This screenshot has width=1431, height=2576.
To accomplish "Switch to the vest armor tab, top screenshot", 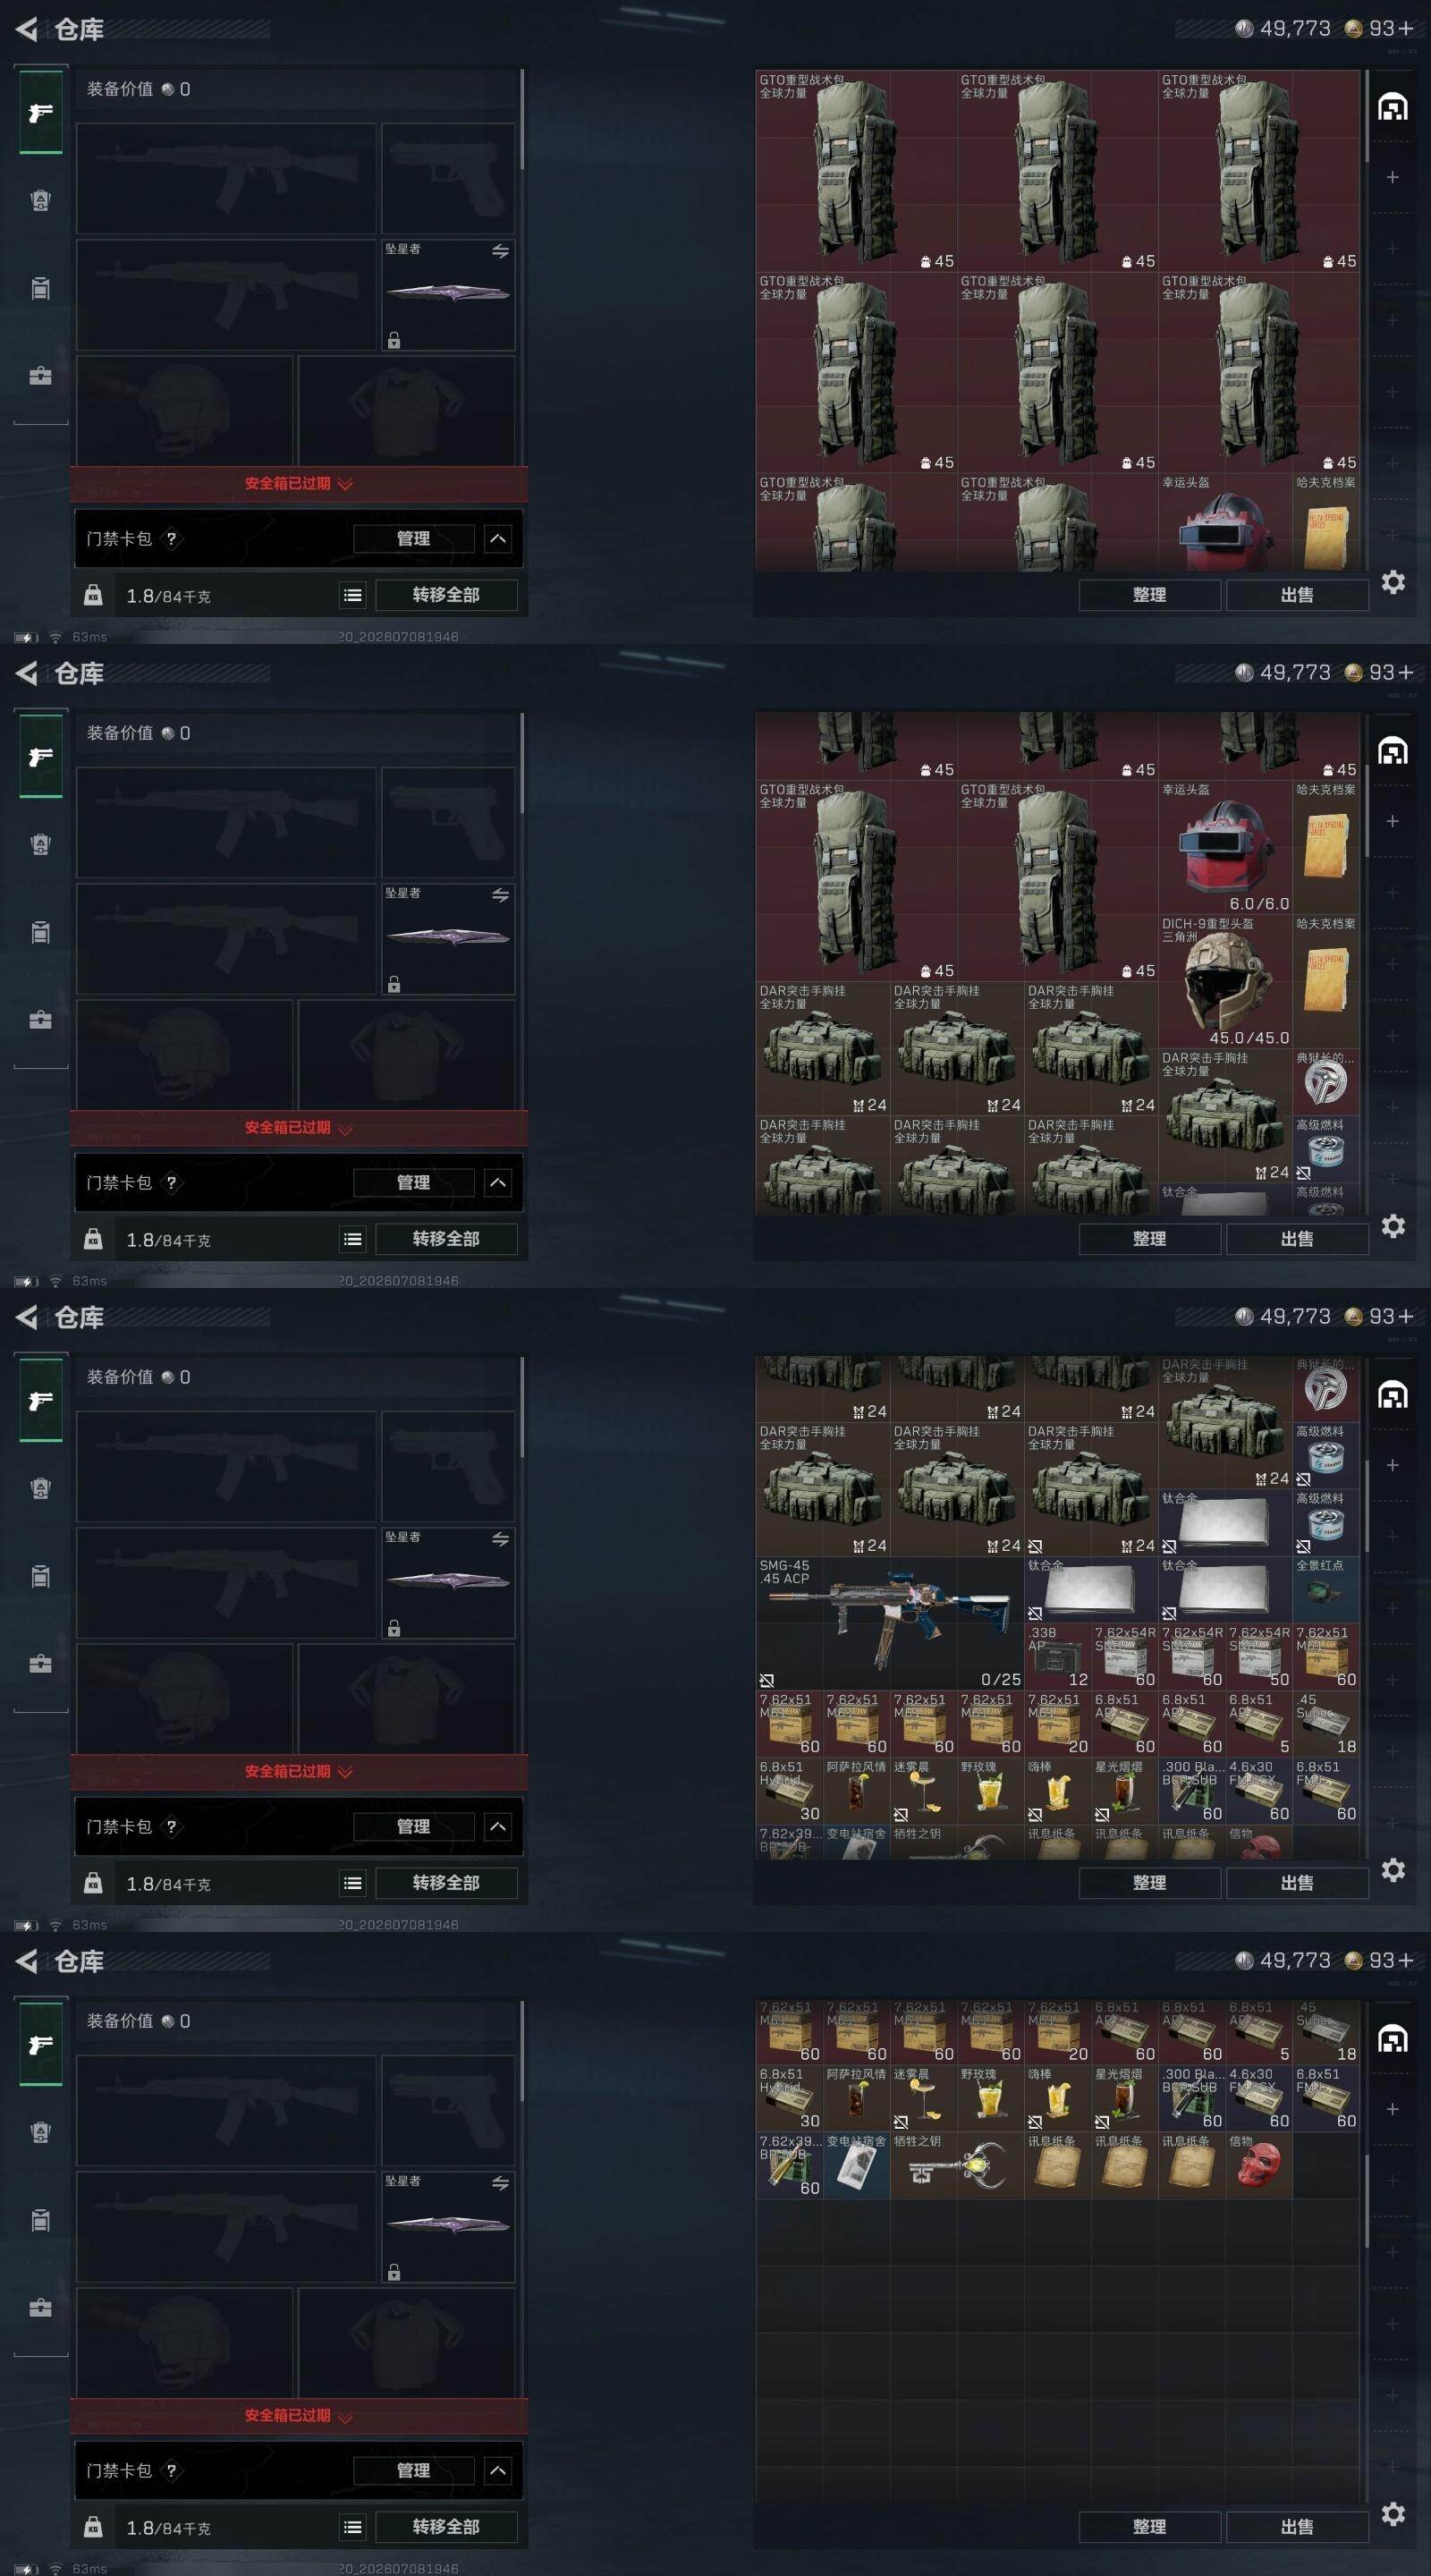I will [41, 200].
